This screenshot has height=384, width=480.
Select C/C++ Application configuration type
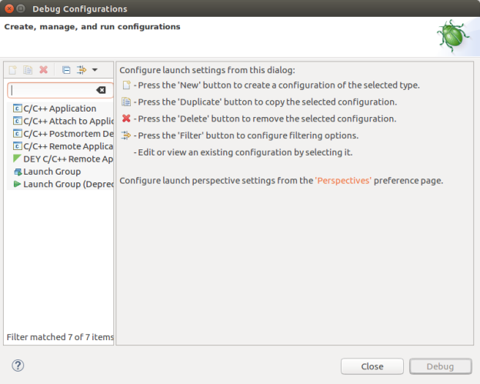59,109
